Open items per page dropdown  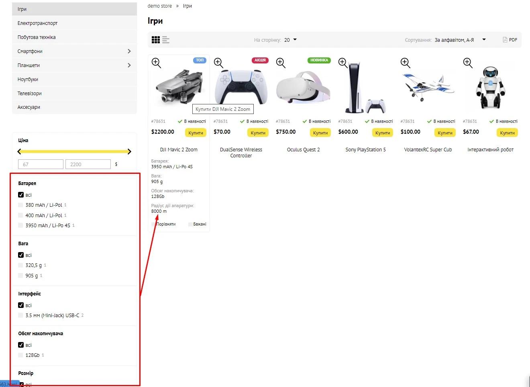[290, 40]
